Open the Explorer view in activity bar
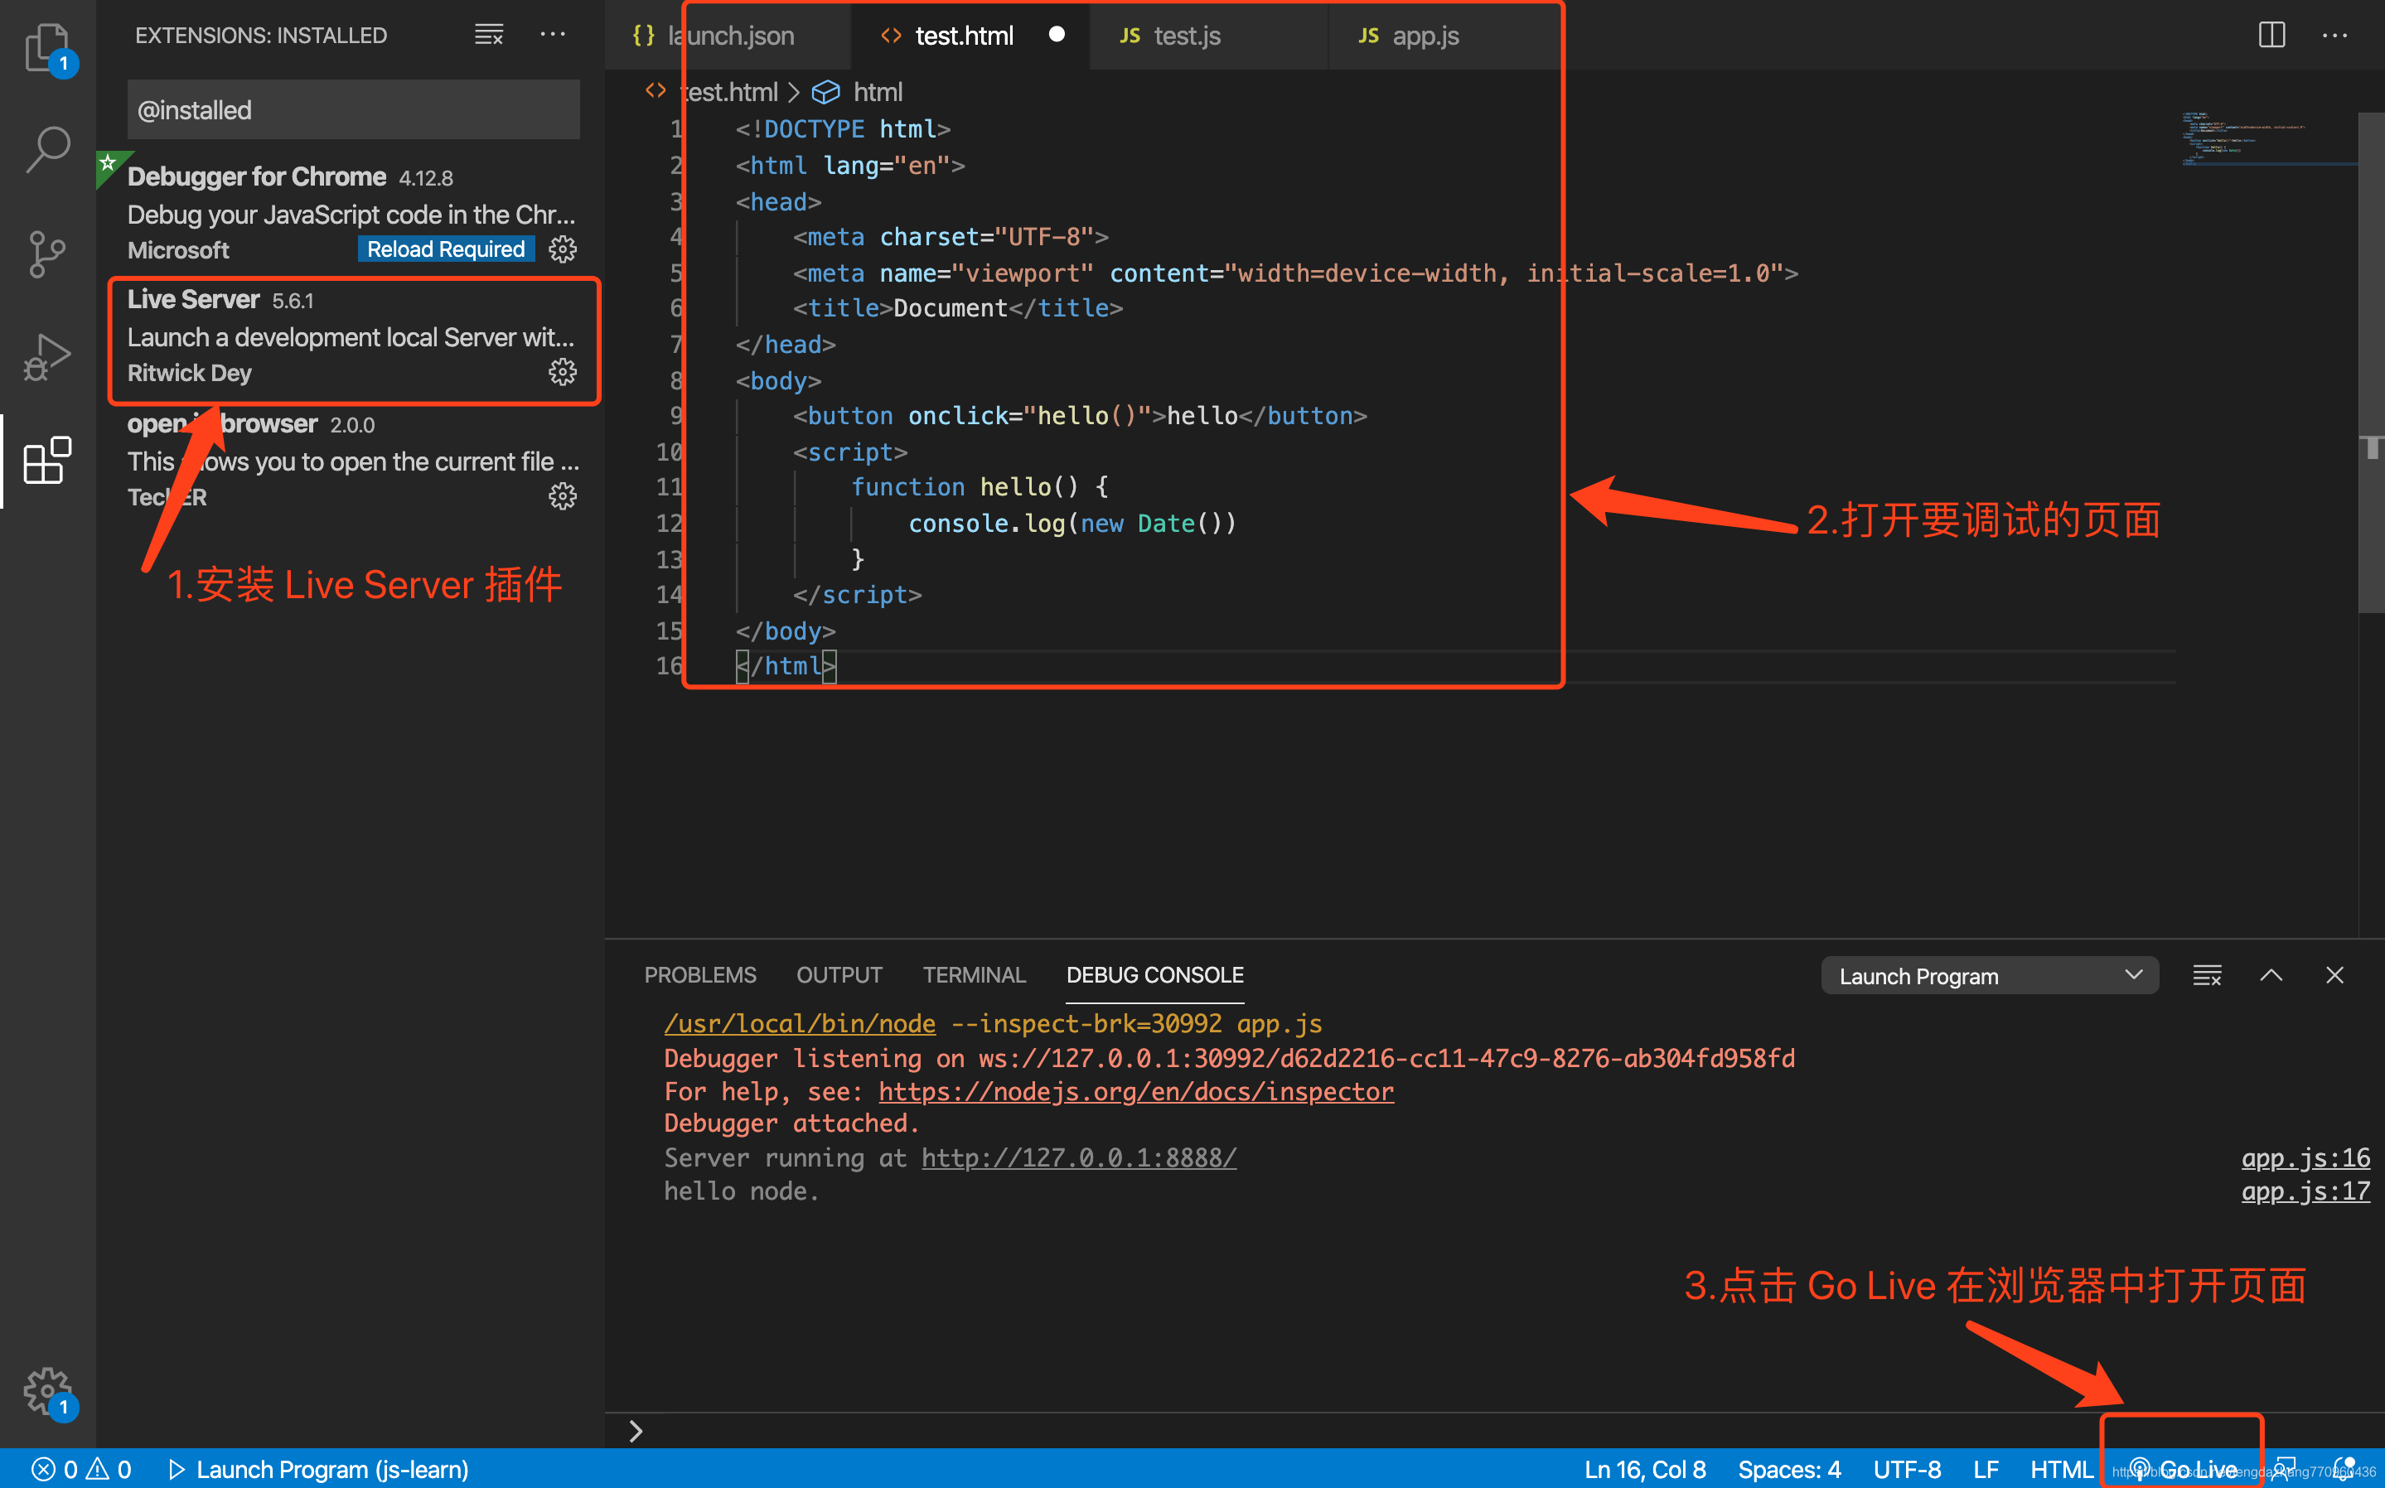2385x1488 pixels. pyautogui.click(x=47, y=49)
